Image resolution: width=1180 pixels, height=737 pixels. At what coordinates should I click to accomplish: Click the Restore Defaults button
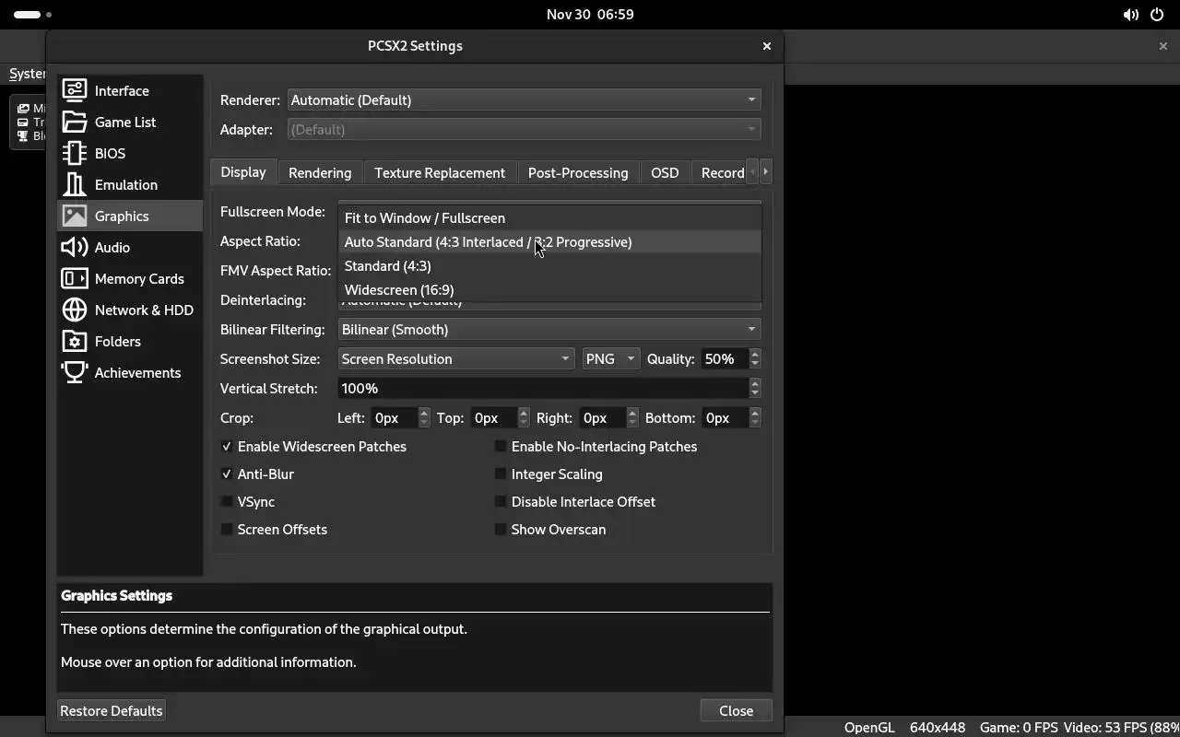tap(112, 710)
